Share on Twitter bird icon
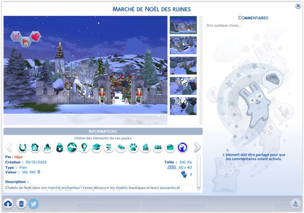Screen dimensions: 304x213 click(x=33, y=204)
